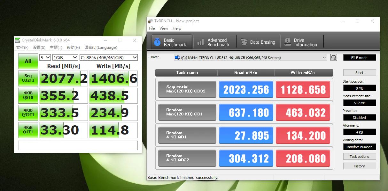Click the Random 4 KB QD1 task button
388x191 pixels.
tap(187, 135)
